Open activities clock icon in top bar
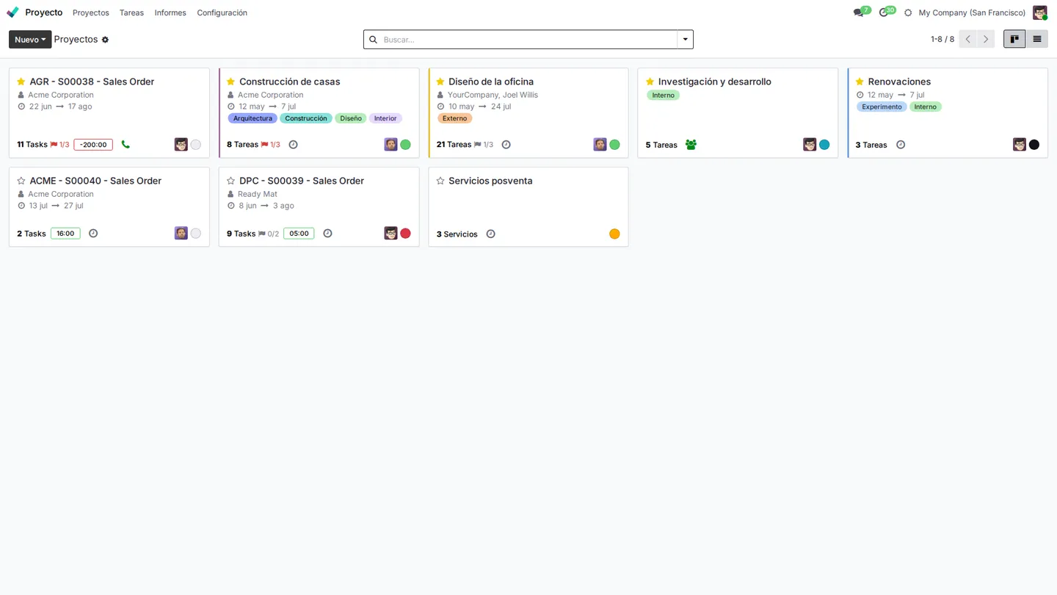The height and width of the screenshot is (595, 1057). click(883, 13)
